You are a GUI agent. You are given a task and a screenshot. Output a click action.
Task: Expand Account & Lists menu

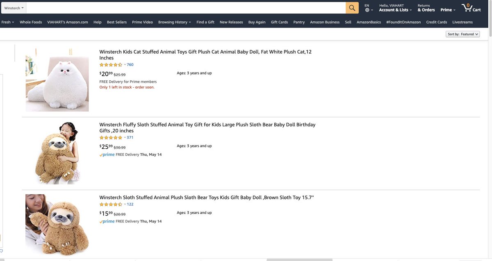[x=395, y=8]
